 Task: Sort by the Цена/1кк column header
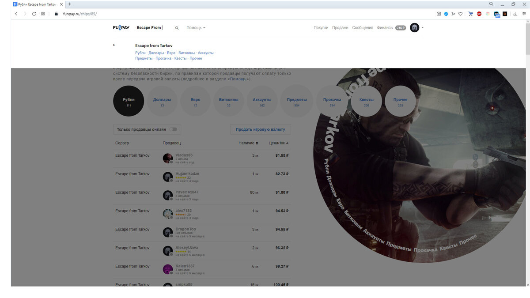pyautogui.click(x=278, y=143)
